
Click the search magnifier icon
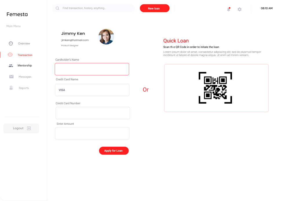coord(57,8)
